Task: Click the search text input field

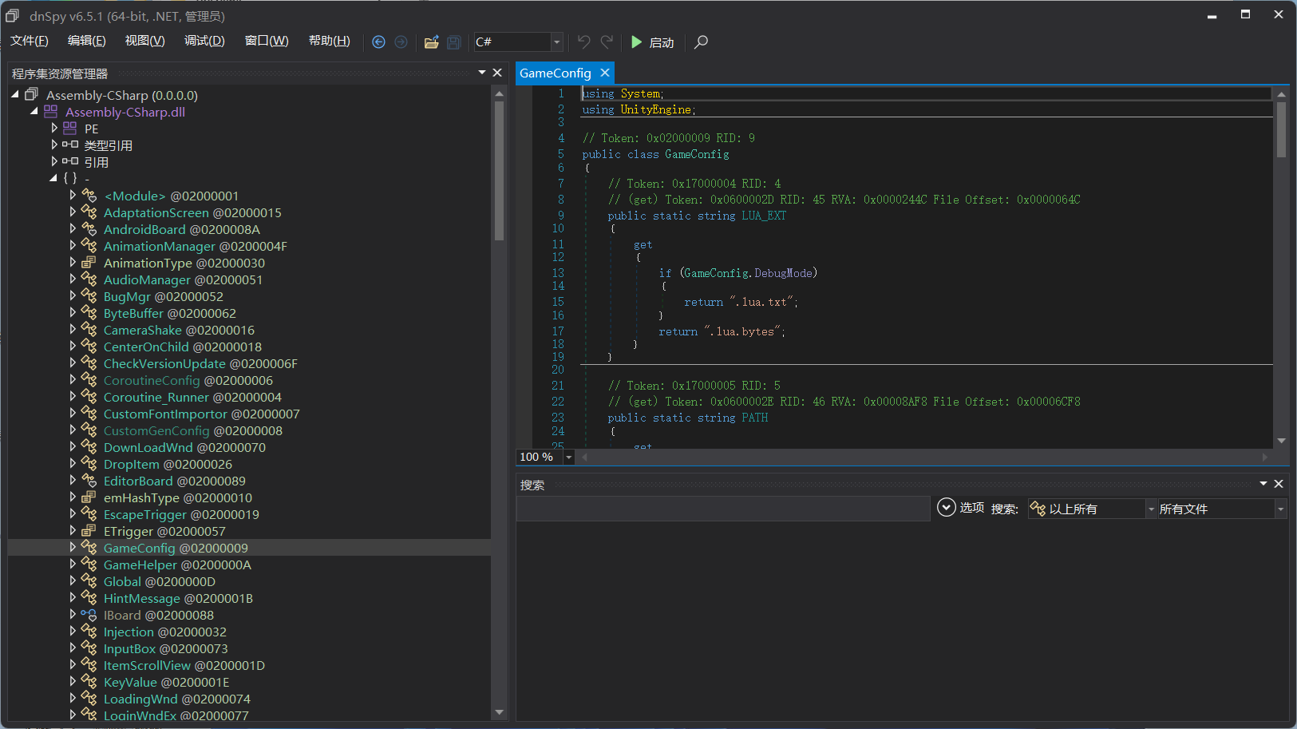Action: (x=722, y=509)
